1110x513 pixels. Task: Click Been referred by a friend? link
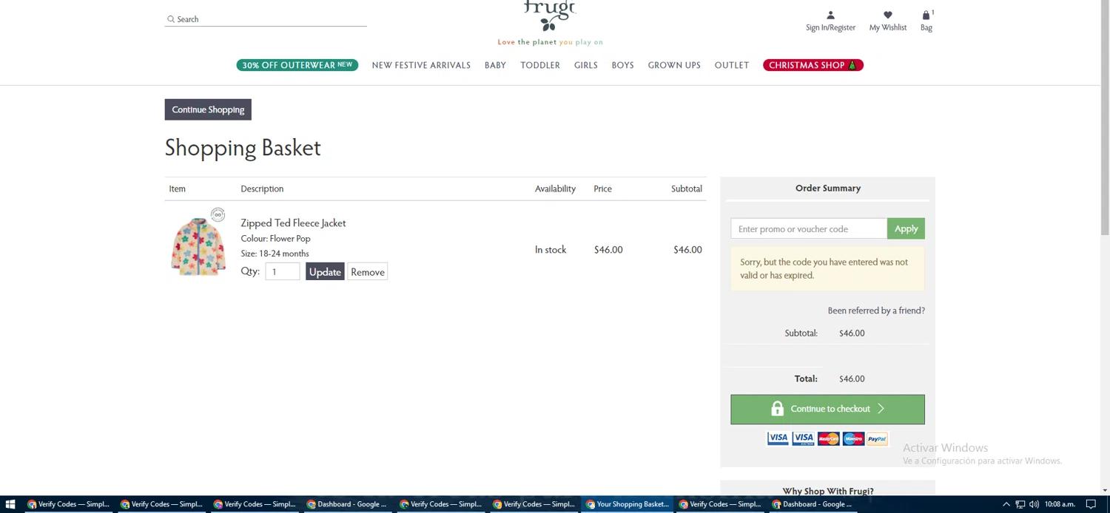click(876, 310)
